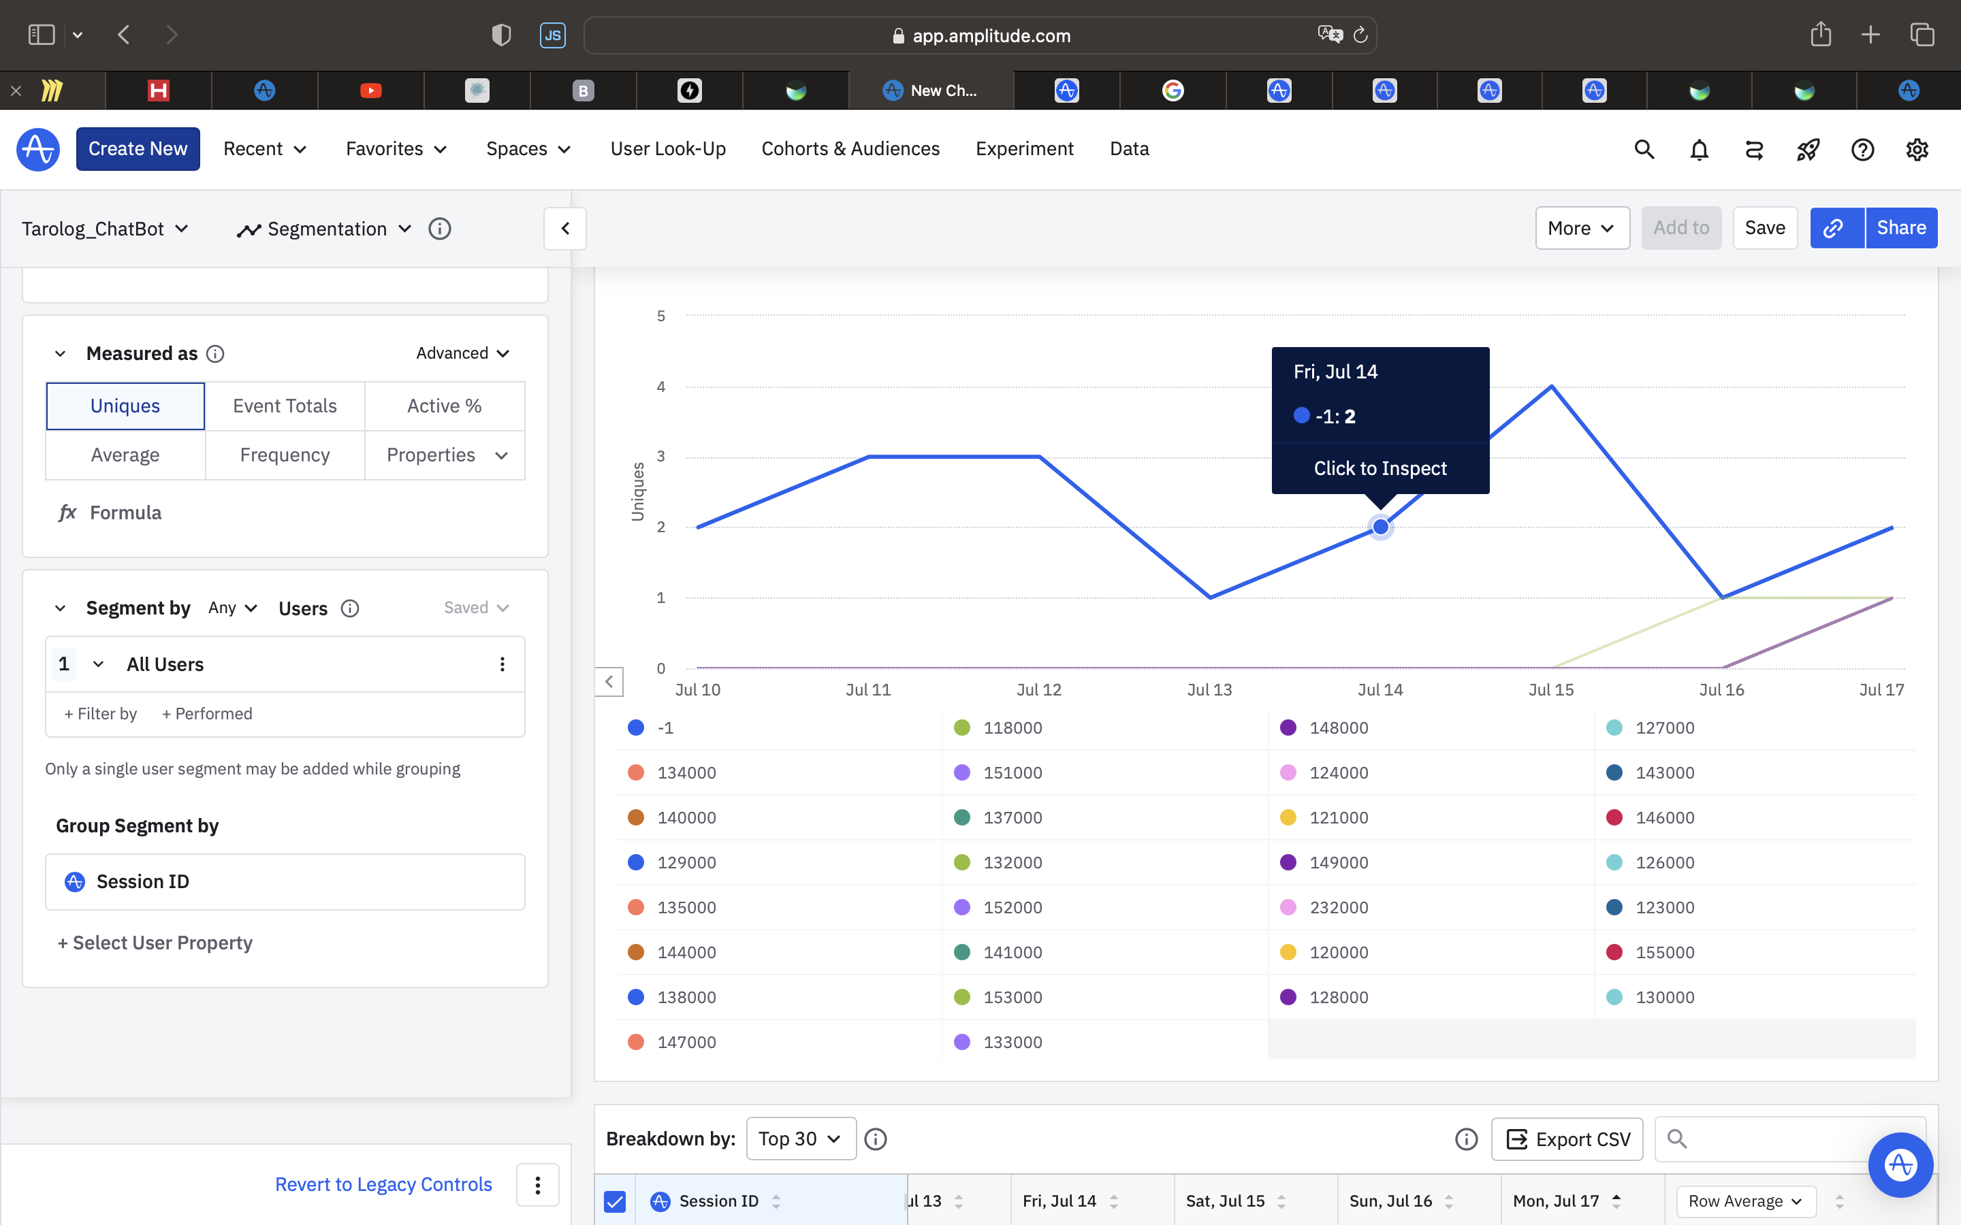Click Revert to Legacy Controls link
The width and height of the screenshot is (1961, 1225).
point(383,1184)
